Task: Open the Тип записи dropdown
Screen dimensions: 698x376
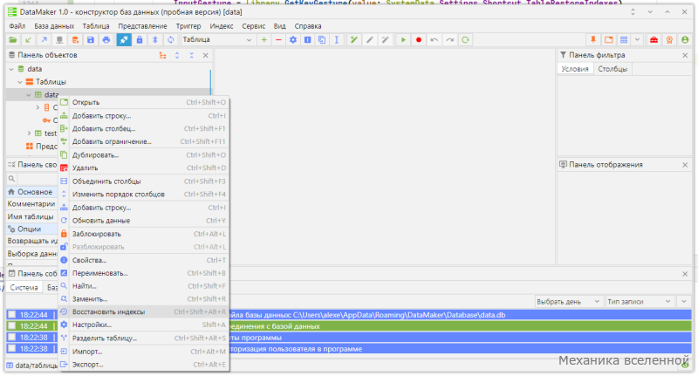Action: coord(640,302)
